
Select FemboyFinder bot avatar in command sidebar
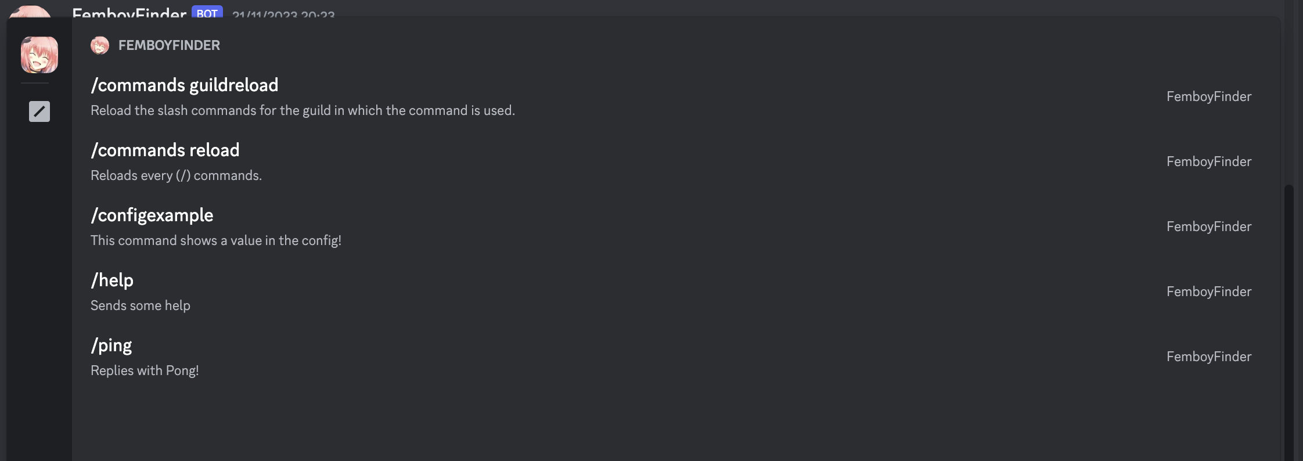click(39, 55)
